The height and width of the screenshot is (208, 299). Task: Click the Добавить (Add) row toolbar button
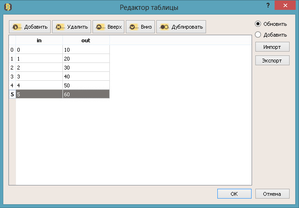click(x=30, y=27)
